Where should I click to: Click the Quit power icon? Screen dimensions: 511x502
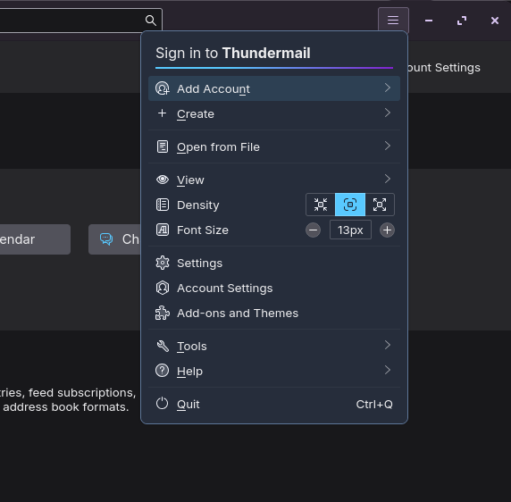(x=162, y=403)
